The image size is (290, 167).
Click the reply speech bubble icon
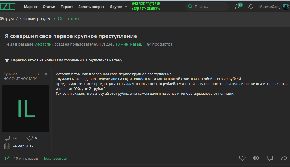(x=270, y=158)
